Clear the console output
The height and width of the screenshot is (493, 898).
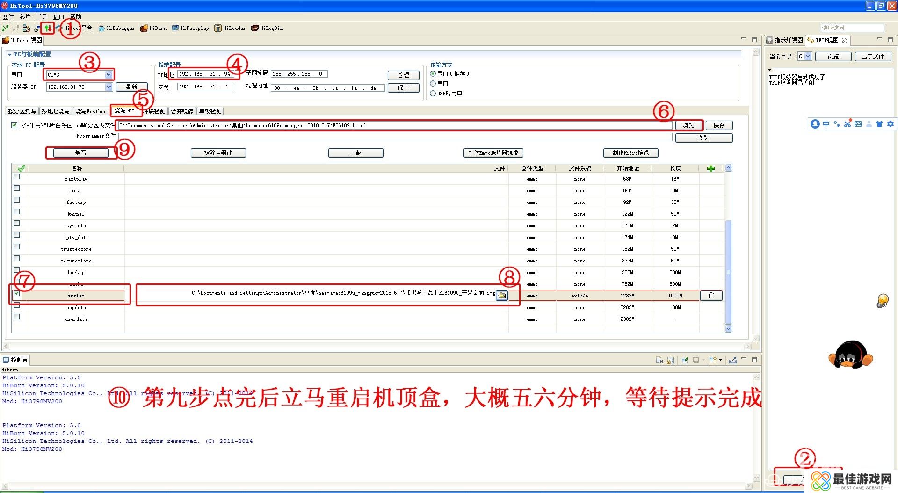[x=659, y=360]
